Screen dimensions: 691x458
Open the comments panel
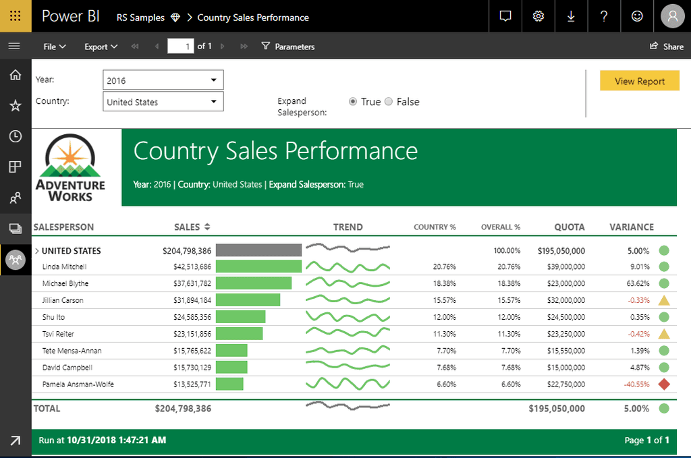coord(505,16)
